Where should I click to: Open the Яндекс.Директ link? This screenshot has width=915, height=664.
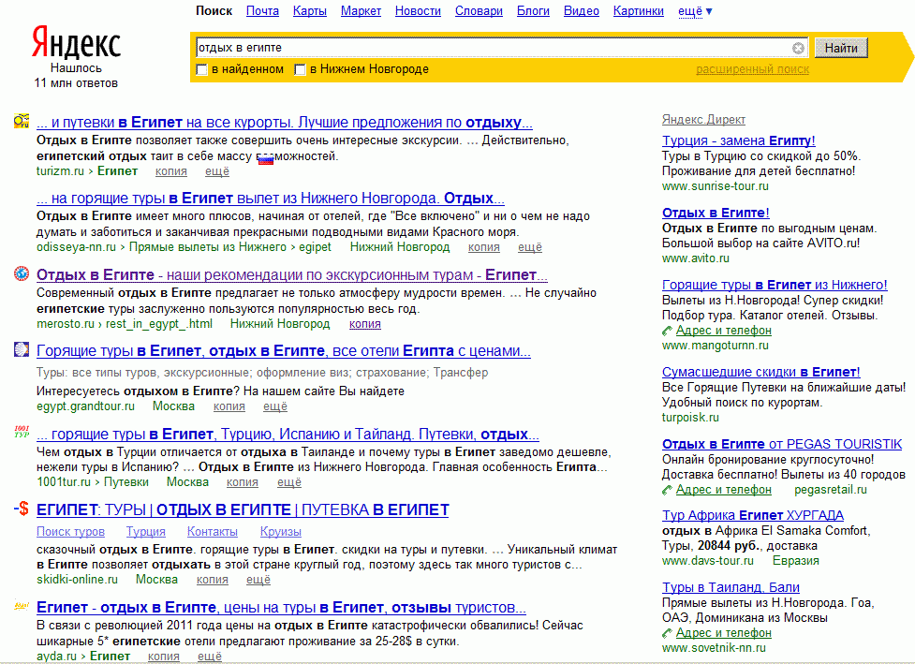point(703,120)
